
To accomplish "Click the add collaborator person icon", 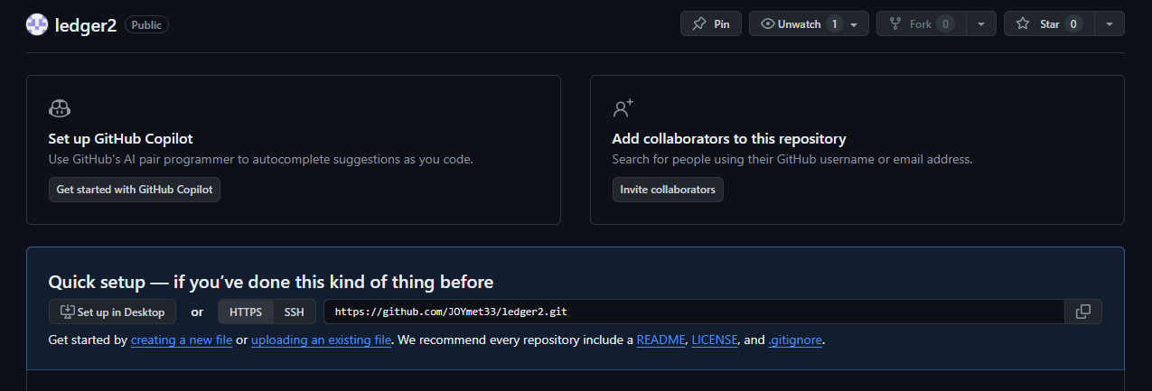I will click(x=623, y=108).
